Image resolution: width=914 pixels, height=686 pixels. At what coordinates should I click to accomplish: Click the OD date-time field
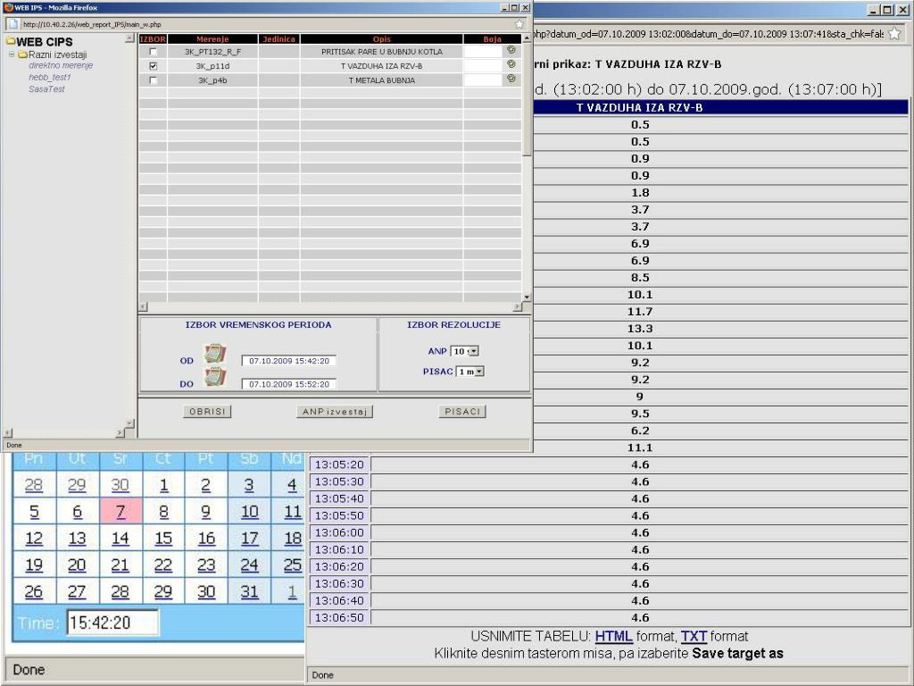[289, 361]
